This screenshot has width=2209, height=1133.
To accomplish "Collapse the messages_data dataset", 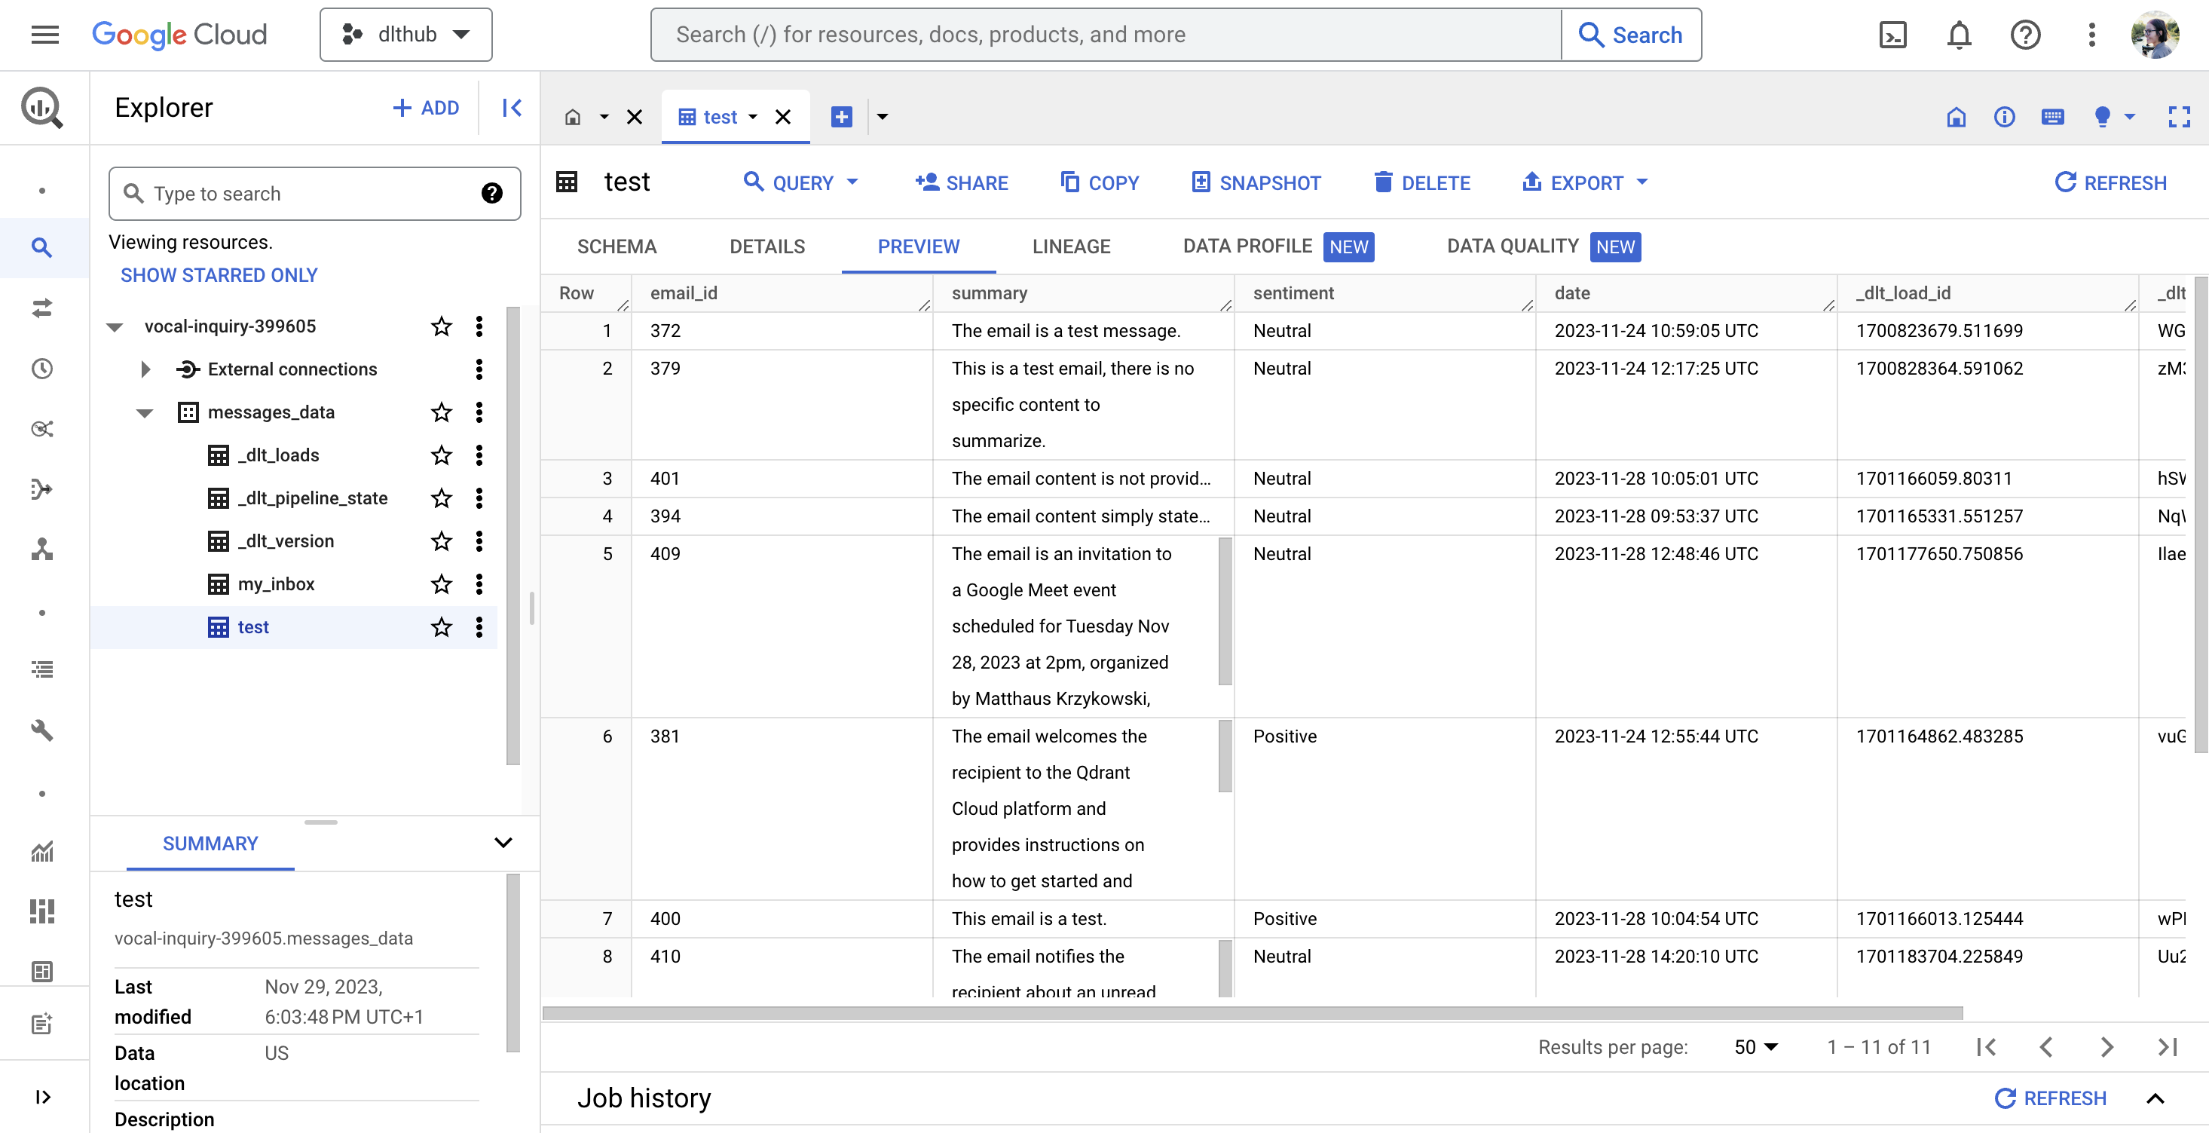I will coord(144,412).
